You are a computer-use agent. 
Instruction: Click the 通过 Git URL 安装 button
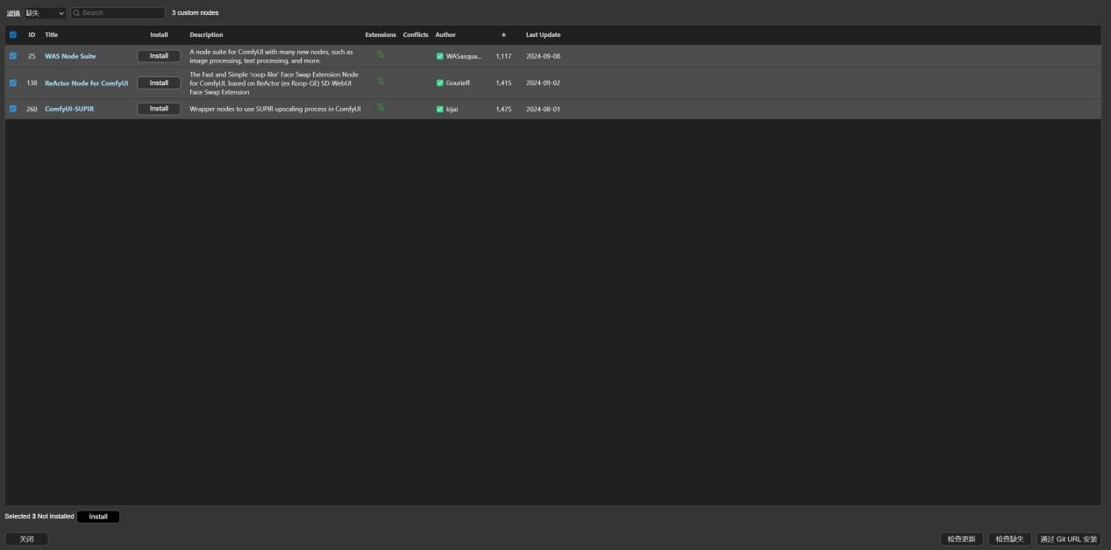pyautogui.click(x=1069, y=539)
